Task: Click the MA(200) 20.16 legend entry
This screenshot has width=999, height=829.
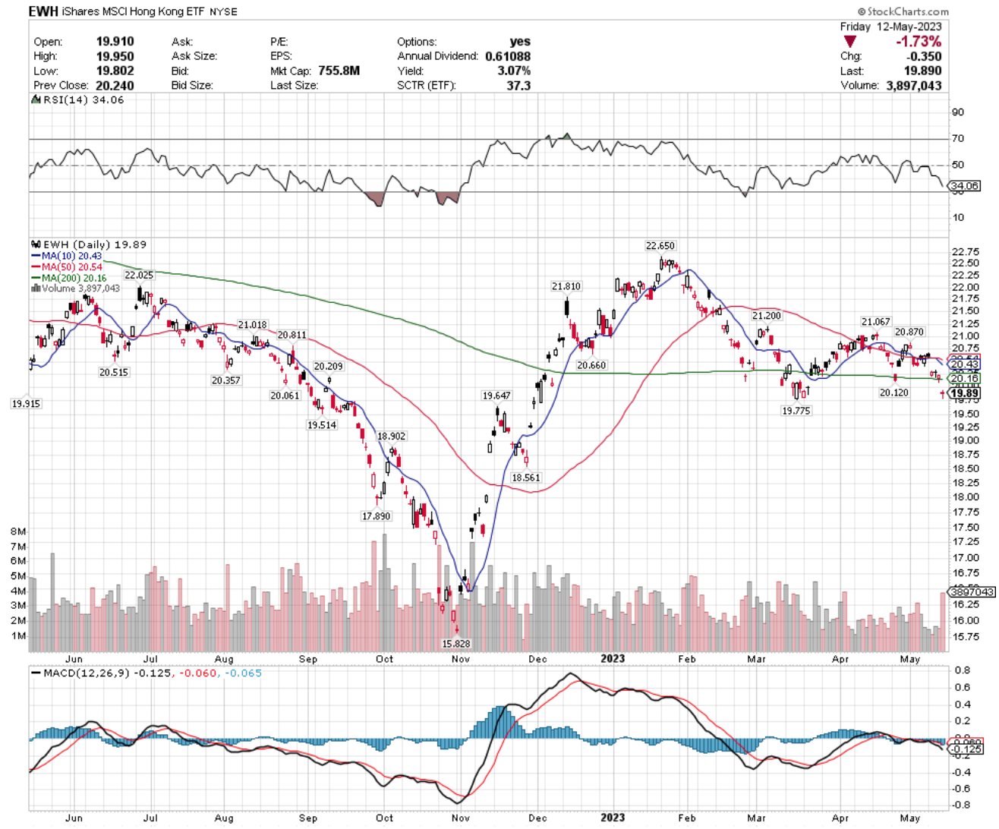Action: click(x=68, y=278)
